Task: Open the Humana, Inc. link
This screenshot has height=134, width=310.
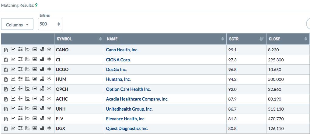Action: (x=118, y=79)
